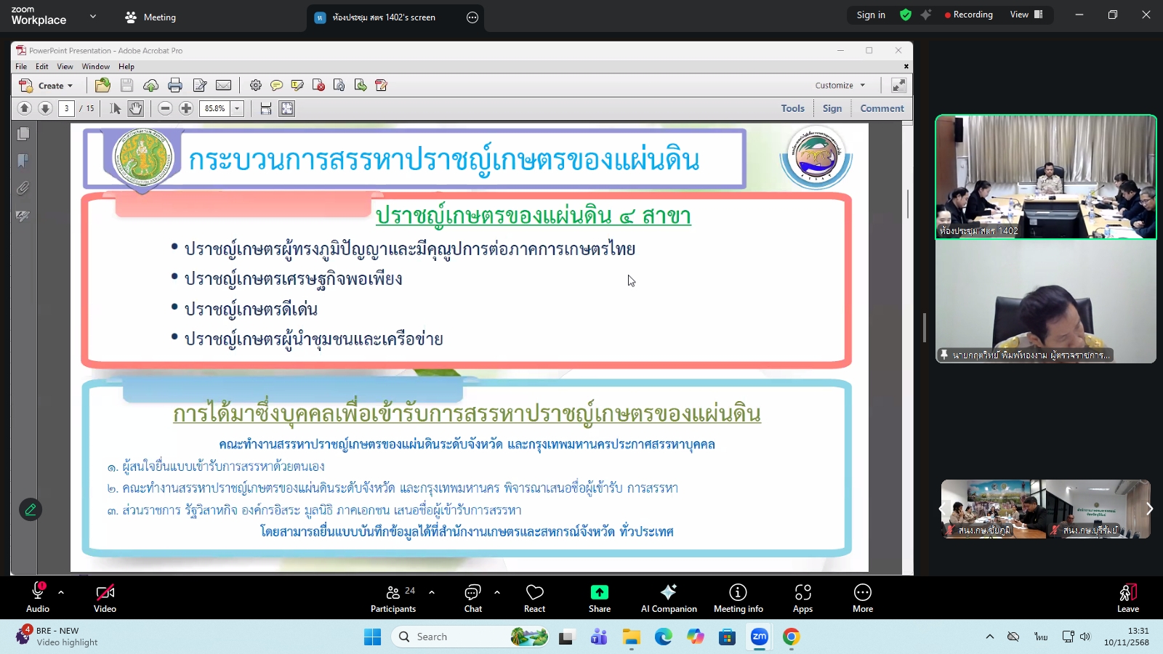Open the Chat panel in Zoom
The image size is (1163, 654).
point(472,597)
